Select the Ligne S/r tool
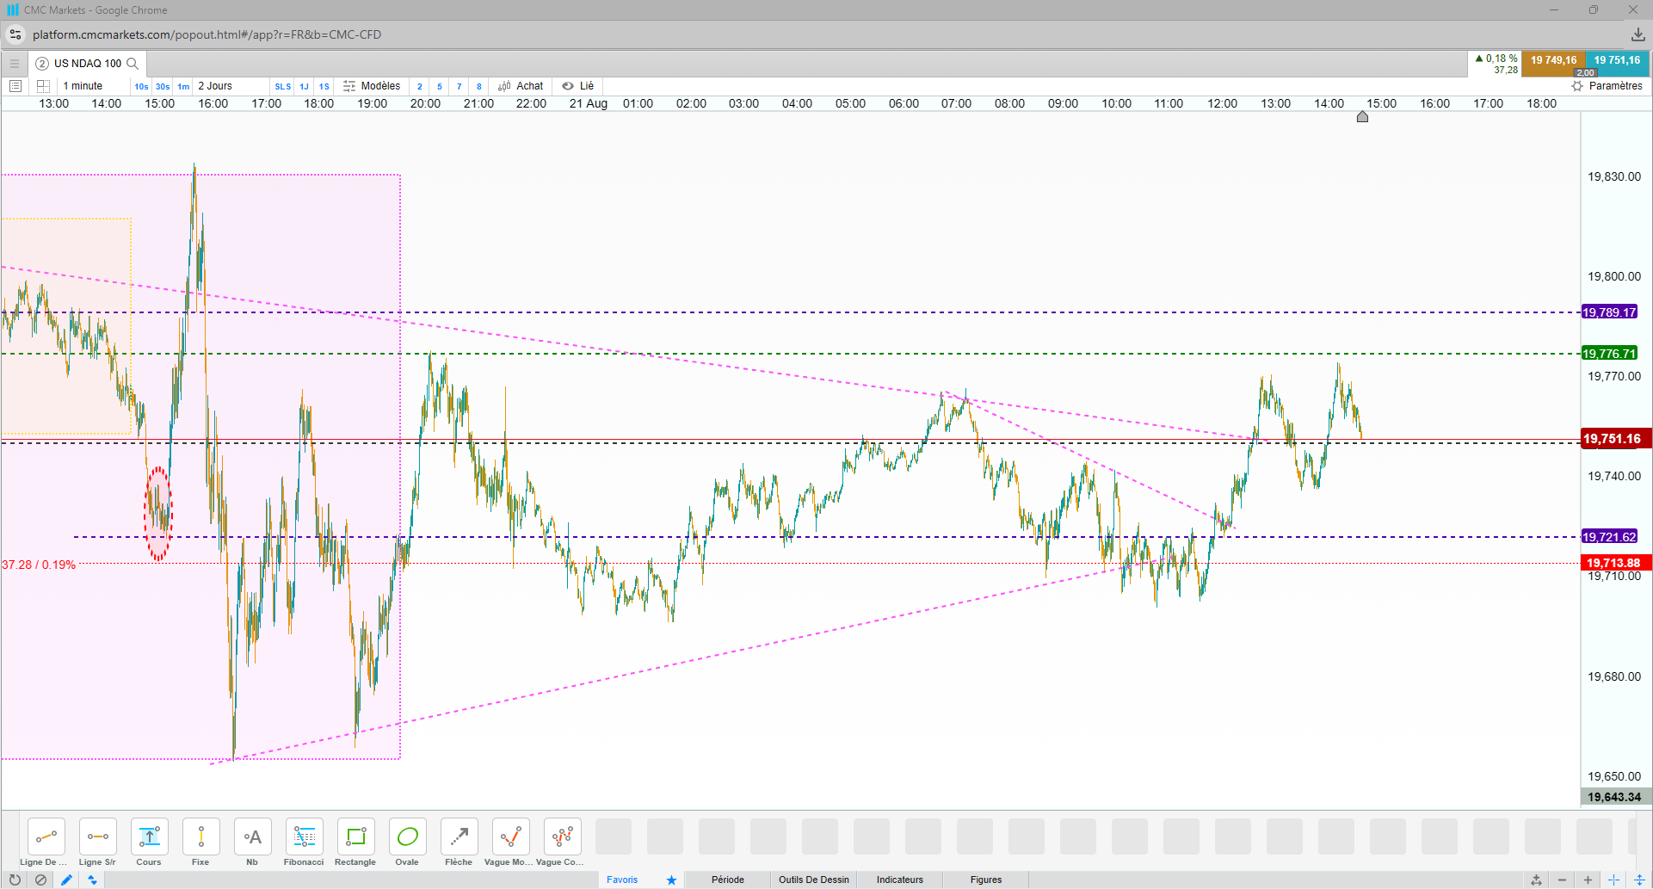 [x=97, y=843]
